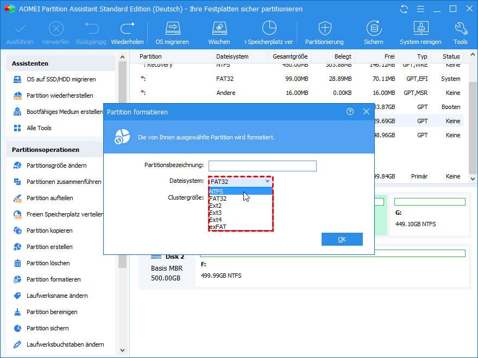The width and height of the screenshot is (478, 358).
Task: Open the hamburger menu in title bar
Action: tap(420, 9)
